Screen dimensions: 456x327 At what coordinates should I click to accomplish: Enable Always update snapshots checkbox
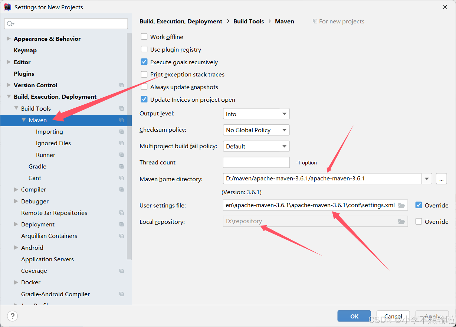(144, 87)
